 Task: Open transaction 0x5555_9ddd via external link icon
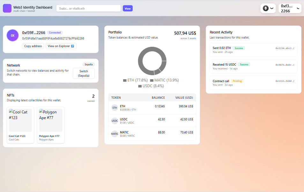coord(294,81)
